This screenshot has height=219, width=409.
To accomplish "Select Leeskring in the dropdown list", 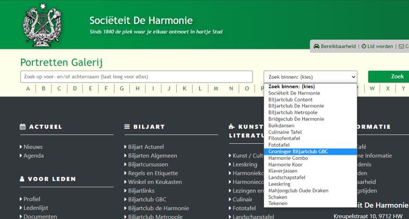I will 311,184.
